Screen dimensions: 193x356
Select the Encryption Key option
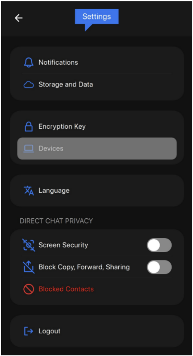97,127
